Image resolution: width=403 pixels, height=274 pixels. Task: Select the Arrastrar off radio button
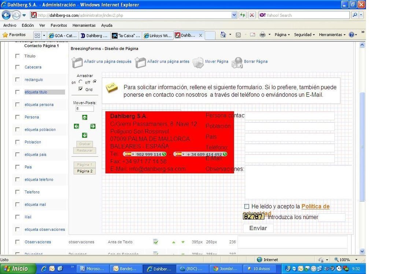[x=95, y=82]
